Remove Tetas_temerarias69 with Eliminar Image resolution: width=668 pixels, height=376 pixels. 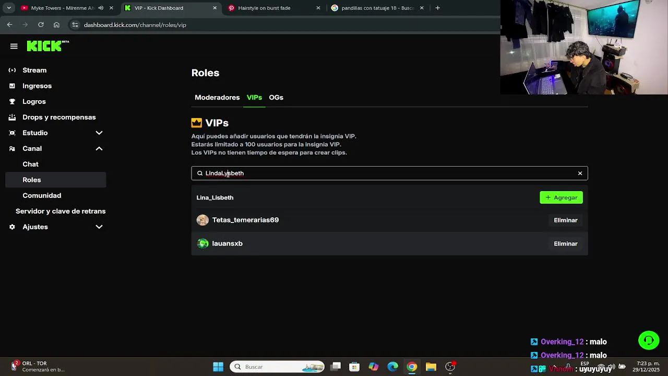coord(565,220)
